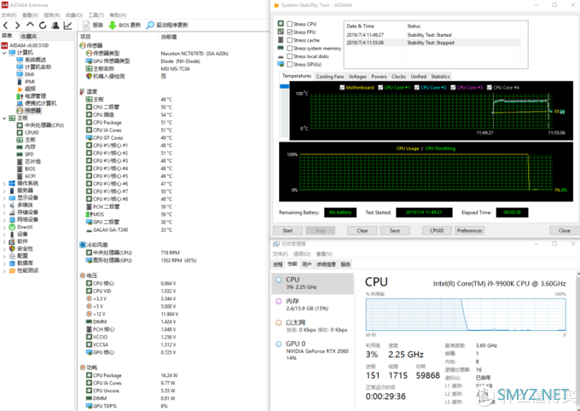Switch to 收藏夹 tab in AIDA64
The height and width of the screenshot is (411, 580).
tap(28, 37)
